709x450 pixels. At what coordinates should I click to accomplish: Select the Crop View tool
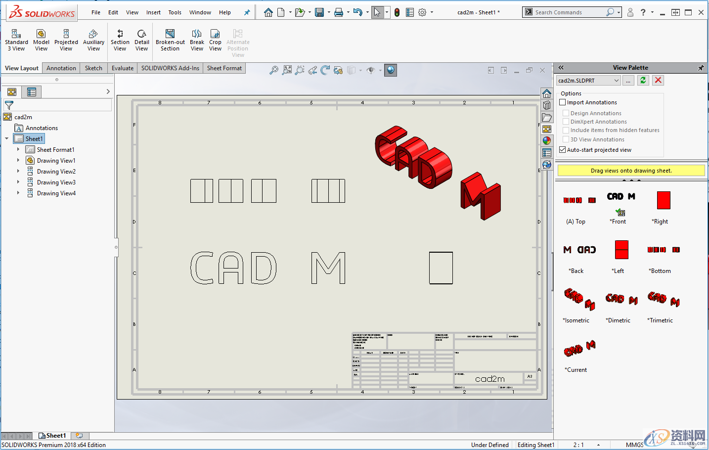point(215,40)
